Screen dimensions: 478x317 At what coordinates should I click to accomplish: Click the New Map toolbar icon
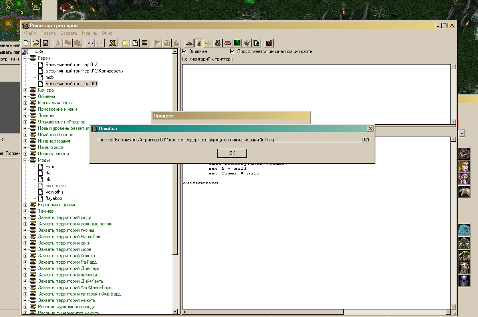[26, 43]
